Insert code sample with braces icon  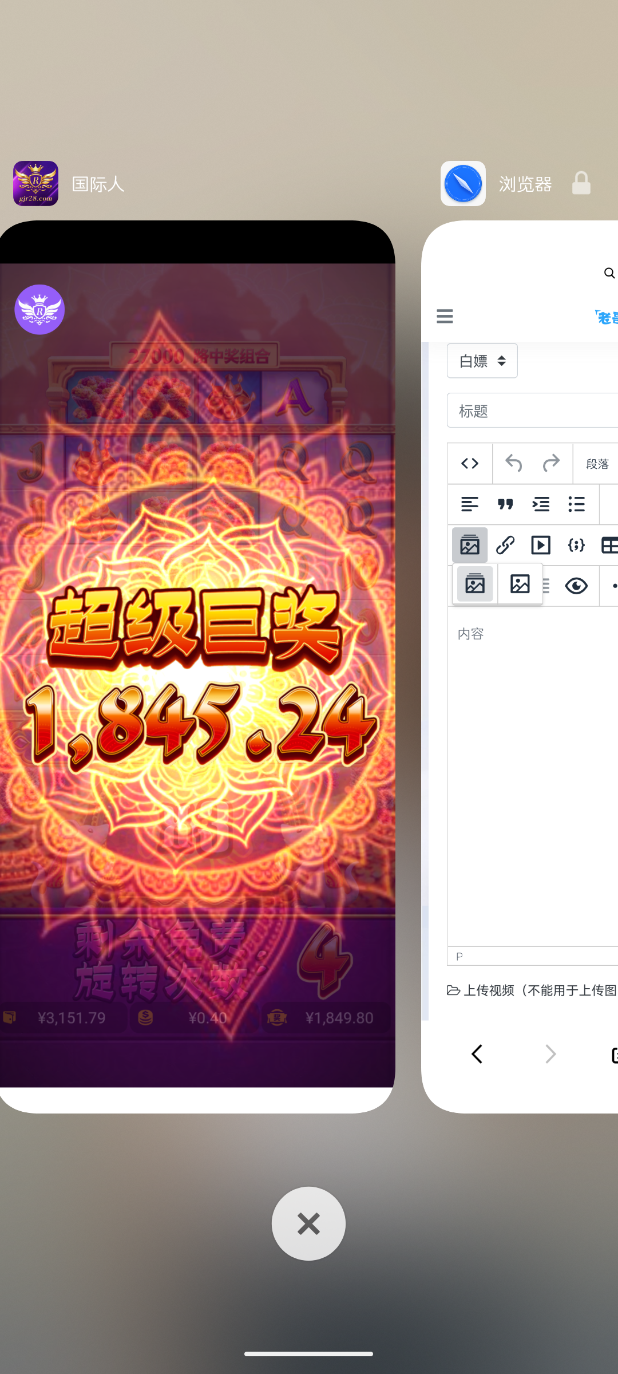576,545
